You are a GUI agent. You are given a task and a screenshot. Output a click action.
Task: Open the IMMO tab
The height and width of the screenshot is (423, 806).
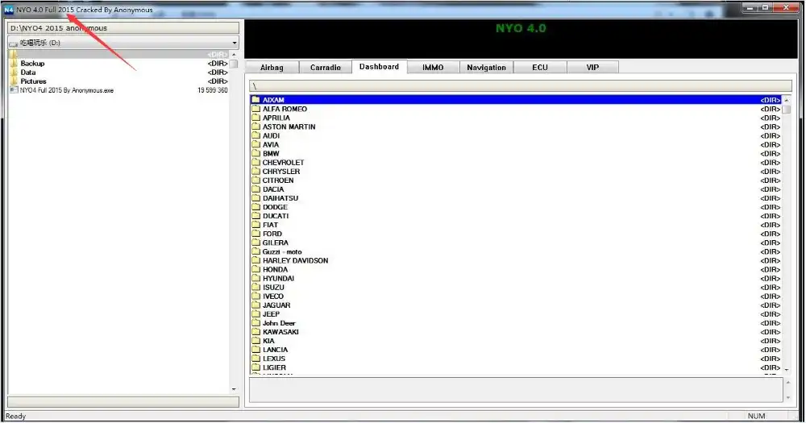(x=433, y=68)
